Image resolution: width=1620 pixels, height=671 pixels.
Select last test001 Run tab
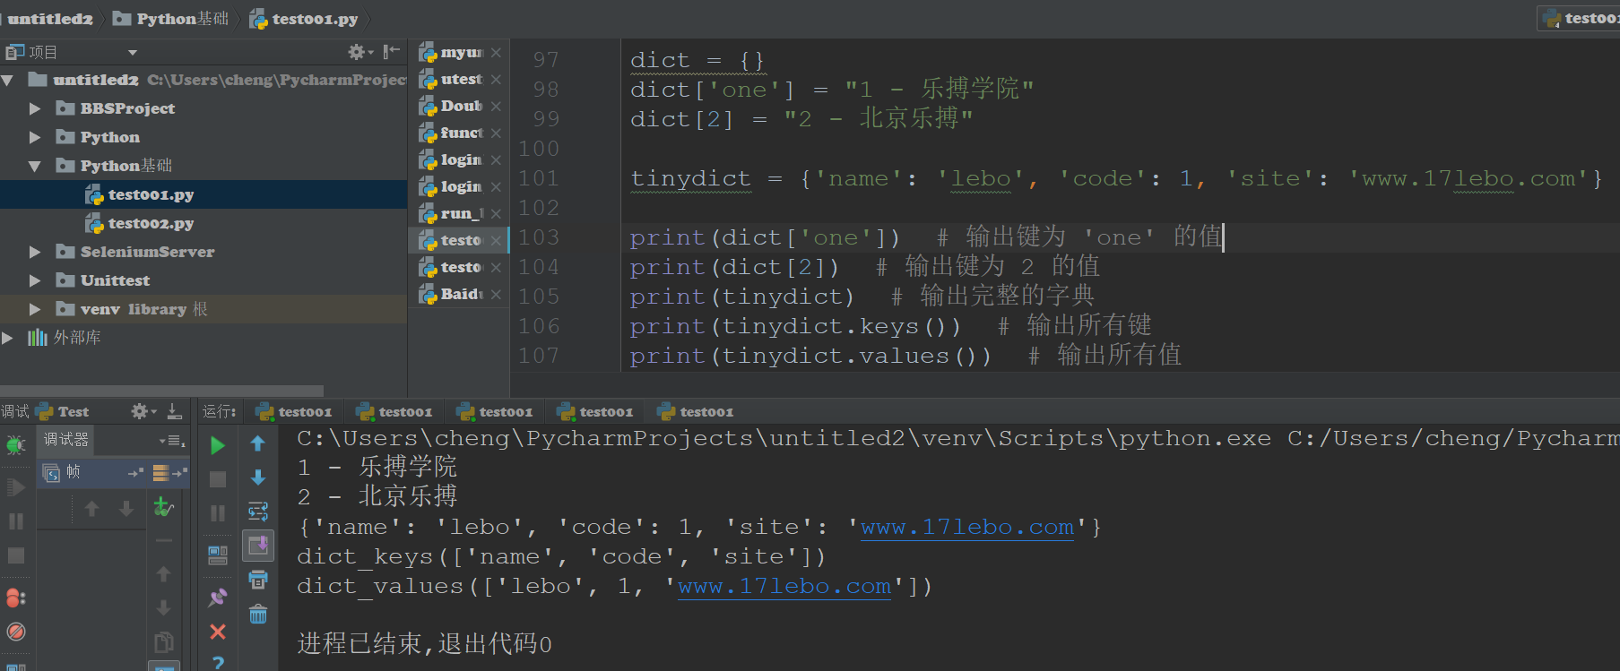(697, 411)
